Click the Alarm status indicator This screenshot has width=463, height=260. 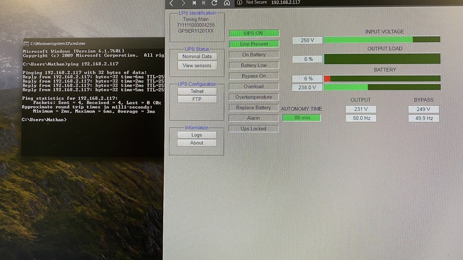click(x=254, y=118)
